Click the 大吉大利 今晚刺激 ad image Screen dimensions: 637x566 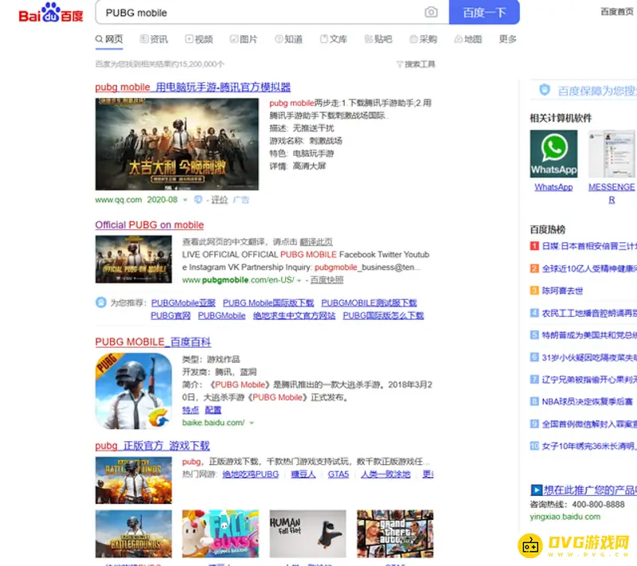177,144
